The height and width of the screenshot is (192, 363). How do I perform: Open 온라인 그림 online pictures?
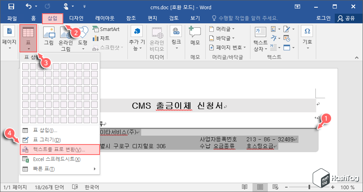[x=66, y=39]
